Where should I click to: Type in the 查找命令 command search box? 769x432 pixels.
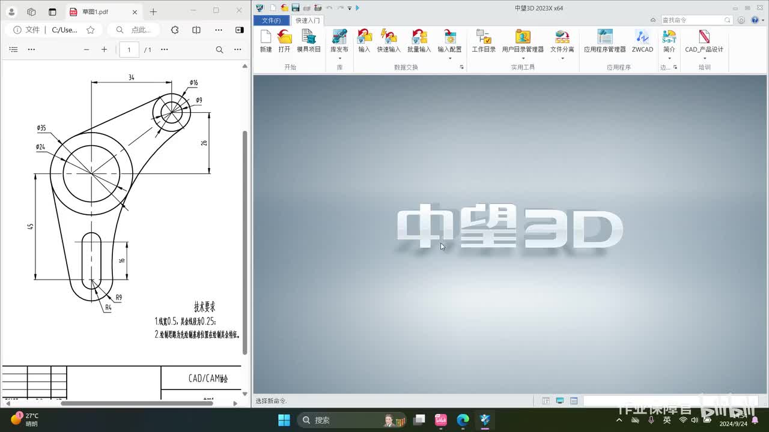696,20
